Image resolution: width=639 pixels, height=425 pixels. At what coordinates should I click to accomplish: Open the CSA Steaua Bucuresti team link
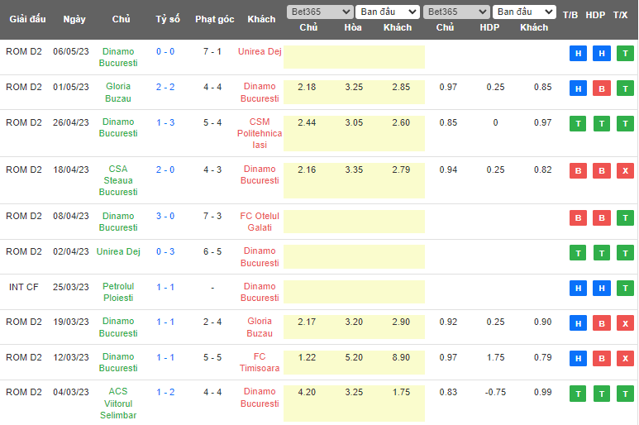(118, 180)
